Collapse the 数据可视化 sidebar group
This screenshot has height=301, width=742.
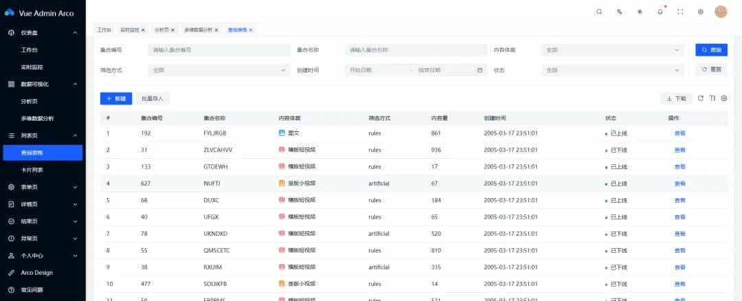[x=76, y=85]
